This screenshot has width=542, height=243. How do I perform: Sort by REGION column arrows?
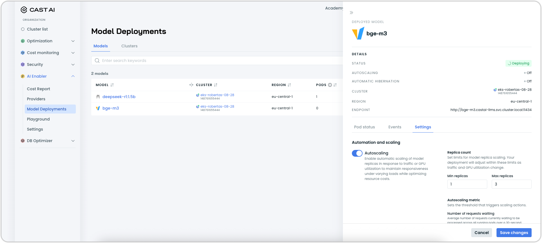[289, 85]
